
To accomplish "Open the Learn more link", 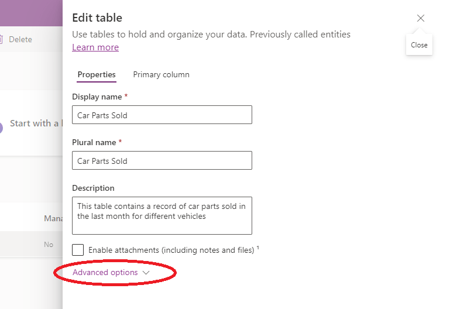I will coord(95,47).
